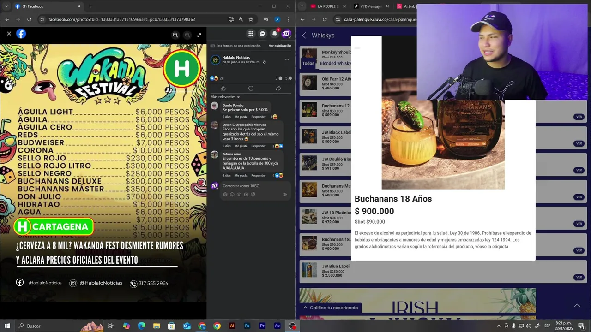This screenshot has width=591, height=332.
Task: Click VER on the Buchanans 12 row
Action: point(579,117)
